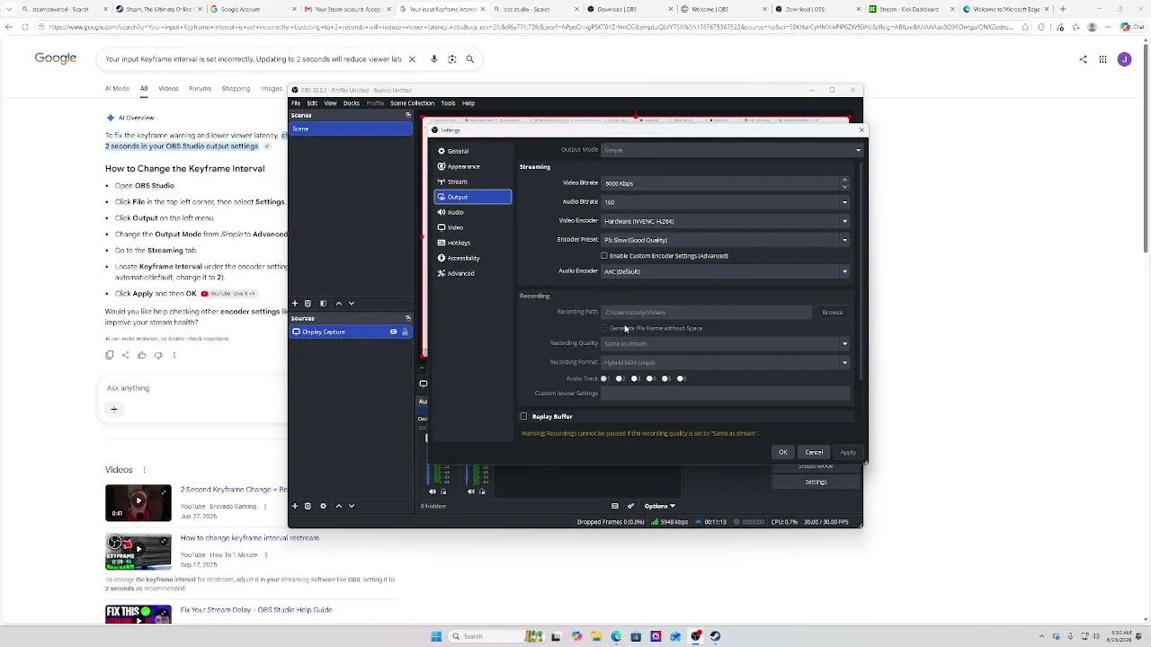
Task: Increase Video Bitrate with stepper arrow
Action: point(844,180)
